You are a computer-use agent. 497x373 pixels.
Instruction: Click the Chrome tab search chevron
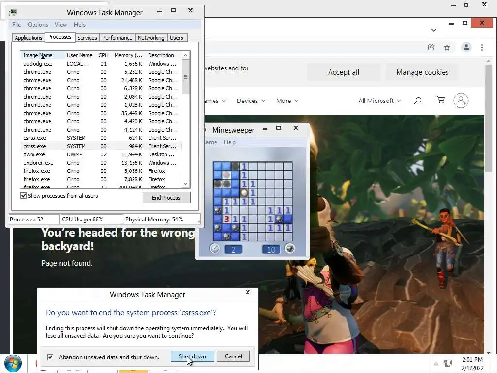pos(434,30)
